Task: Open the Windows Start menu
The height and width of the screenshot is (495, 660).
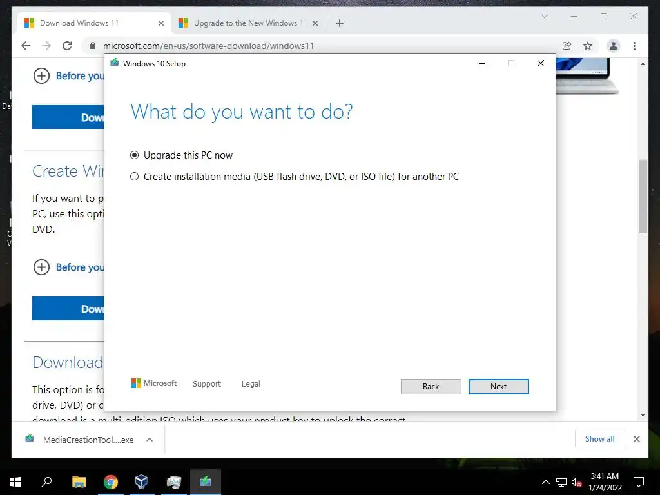Action: [x=15, y=482]
